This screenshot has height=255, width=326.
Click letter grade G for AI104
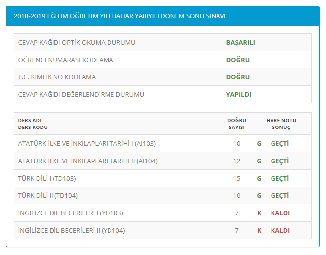259,161
